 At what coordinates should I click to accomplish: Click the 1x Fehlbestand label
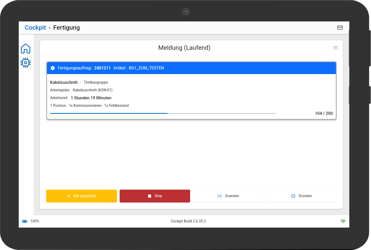(x=116, y=106)
